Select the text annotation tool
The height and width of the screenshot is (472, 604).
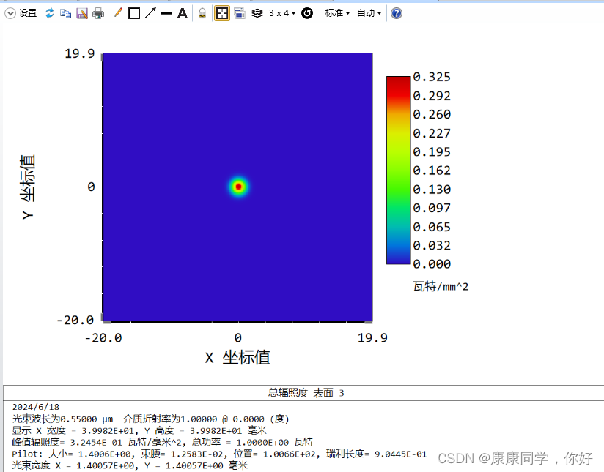pyautogui.click(x=183, y=13)
